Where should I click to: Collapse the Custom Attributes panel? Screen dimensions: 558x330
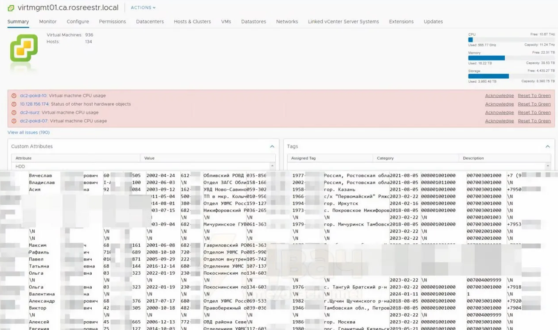tap(272, 146)
